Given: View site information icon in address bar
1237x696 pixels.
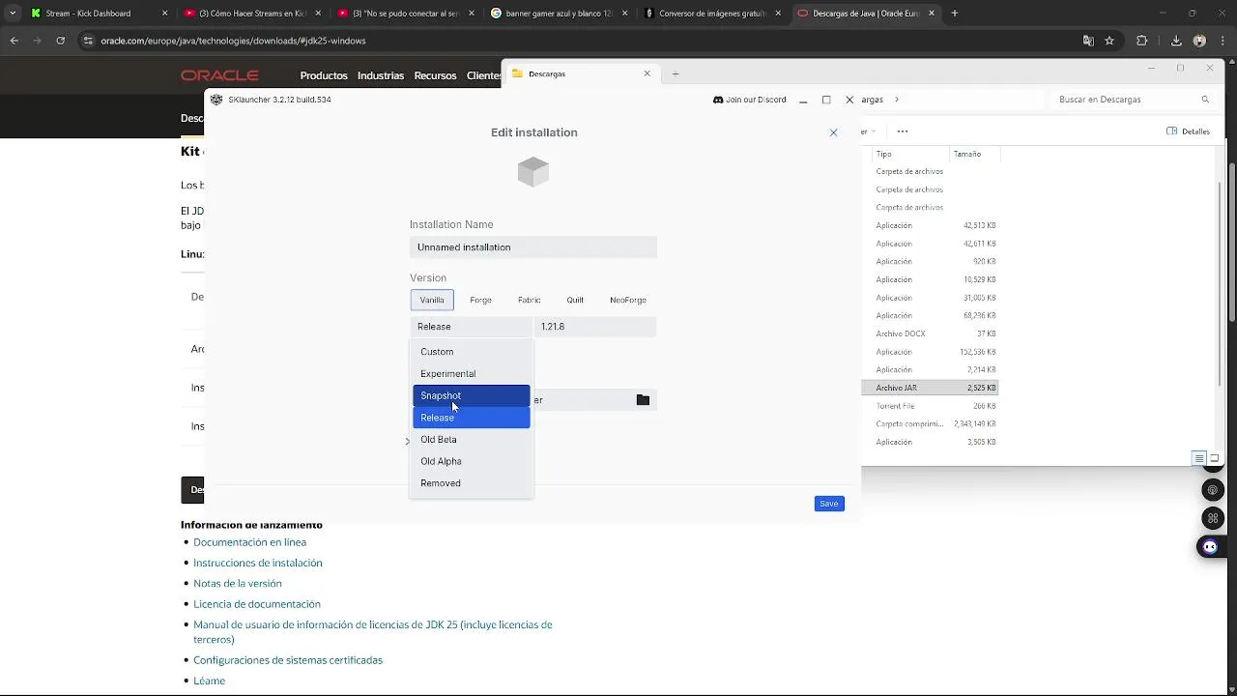Looking at the screenshot, I should pyautogui.click(x=88, y=41).
